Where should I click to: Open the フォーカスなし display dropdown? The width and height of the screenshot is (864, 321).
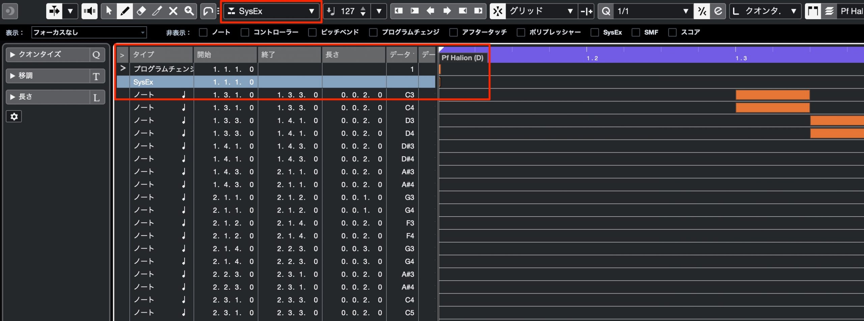89,32
